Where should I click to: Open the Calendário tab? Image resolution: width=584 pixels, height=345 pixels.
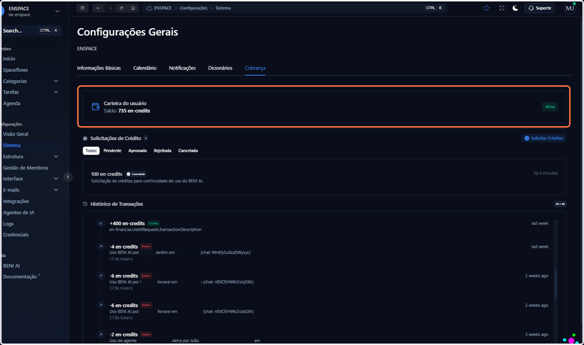click(145, 68)
